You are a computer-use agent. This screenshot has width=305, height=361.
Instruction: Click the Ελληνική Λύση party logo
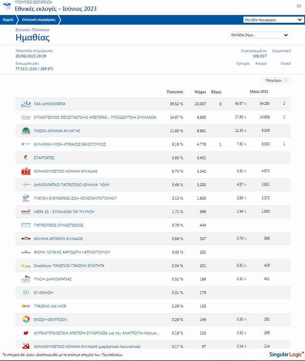tap(26, 144)
